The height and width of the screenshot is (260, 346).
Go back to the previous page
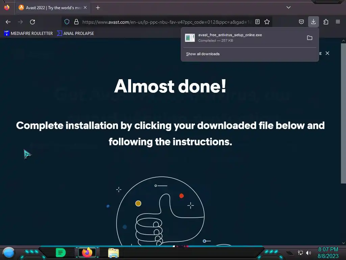pyautogui.click(x=8, y=22)
